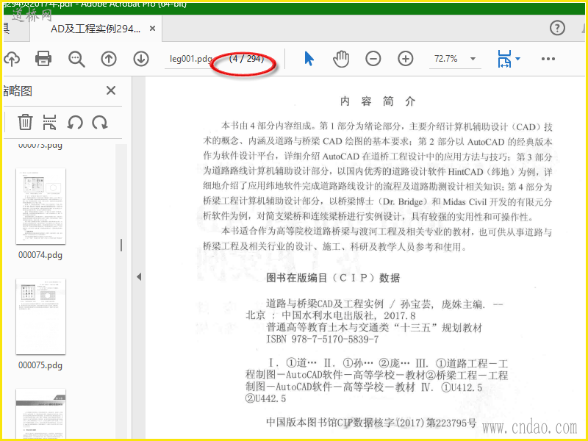Close the thumbnails panel
This screenshot has width=588, height=441.
pos(111,90)
